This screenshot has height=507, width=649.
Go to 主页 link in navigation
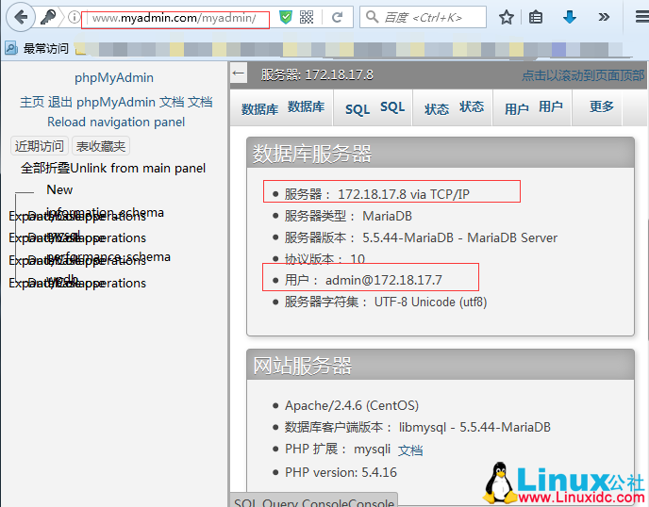click(32, 102)
